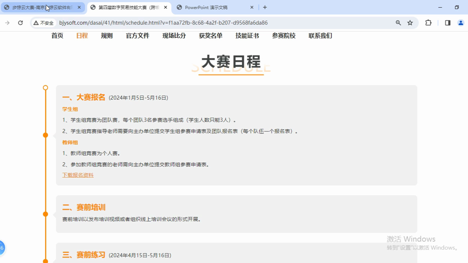Open the profile avatar icon
The height and width of the screenshot is (263, 468).
pos(461,23)
